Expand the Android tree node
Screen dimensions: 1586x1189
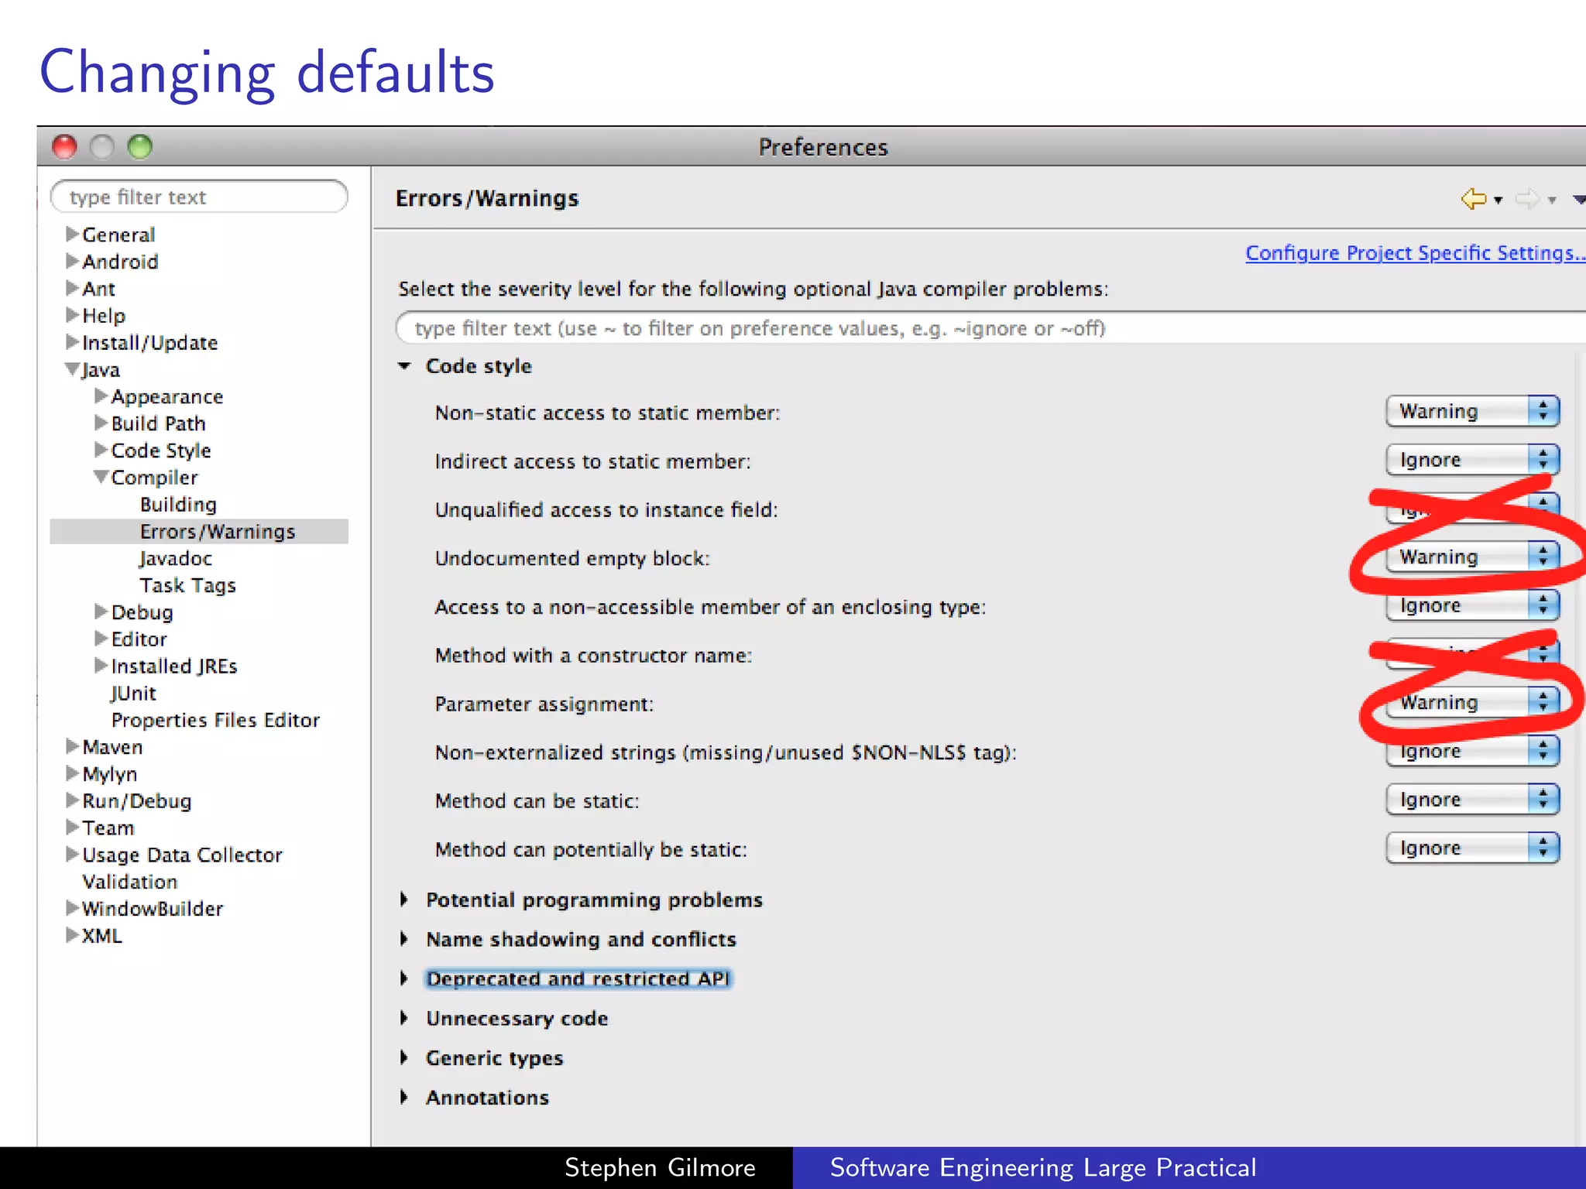(73, 261)
